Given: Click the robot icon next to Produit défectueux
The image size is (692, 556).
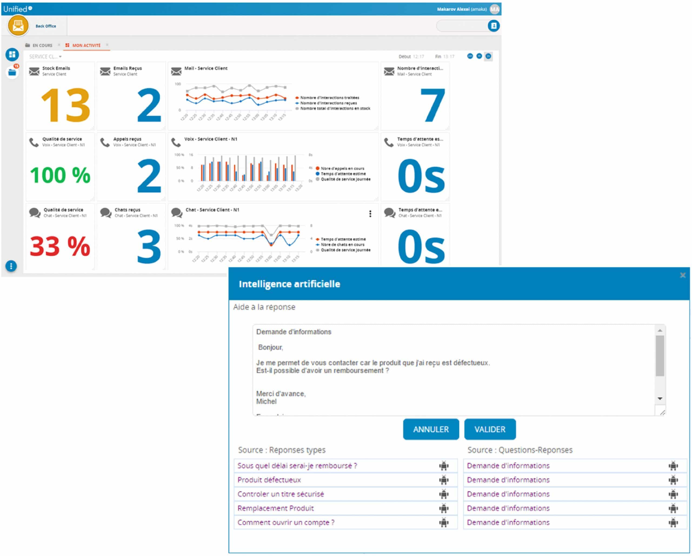Looking at the screenshot, I should pos(444,480).
